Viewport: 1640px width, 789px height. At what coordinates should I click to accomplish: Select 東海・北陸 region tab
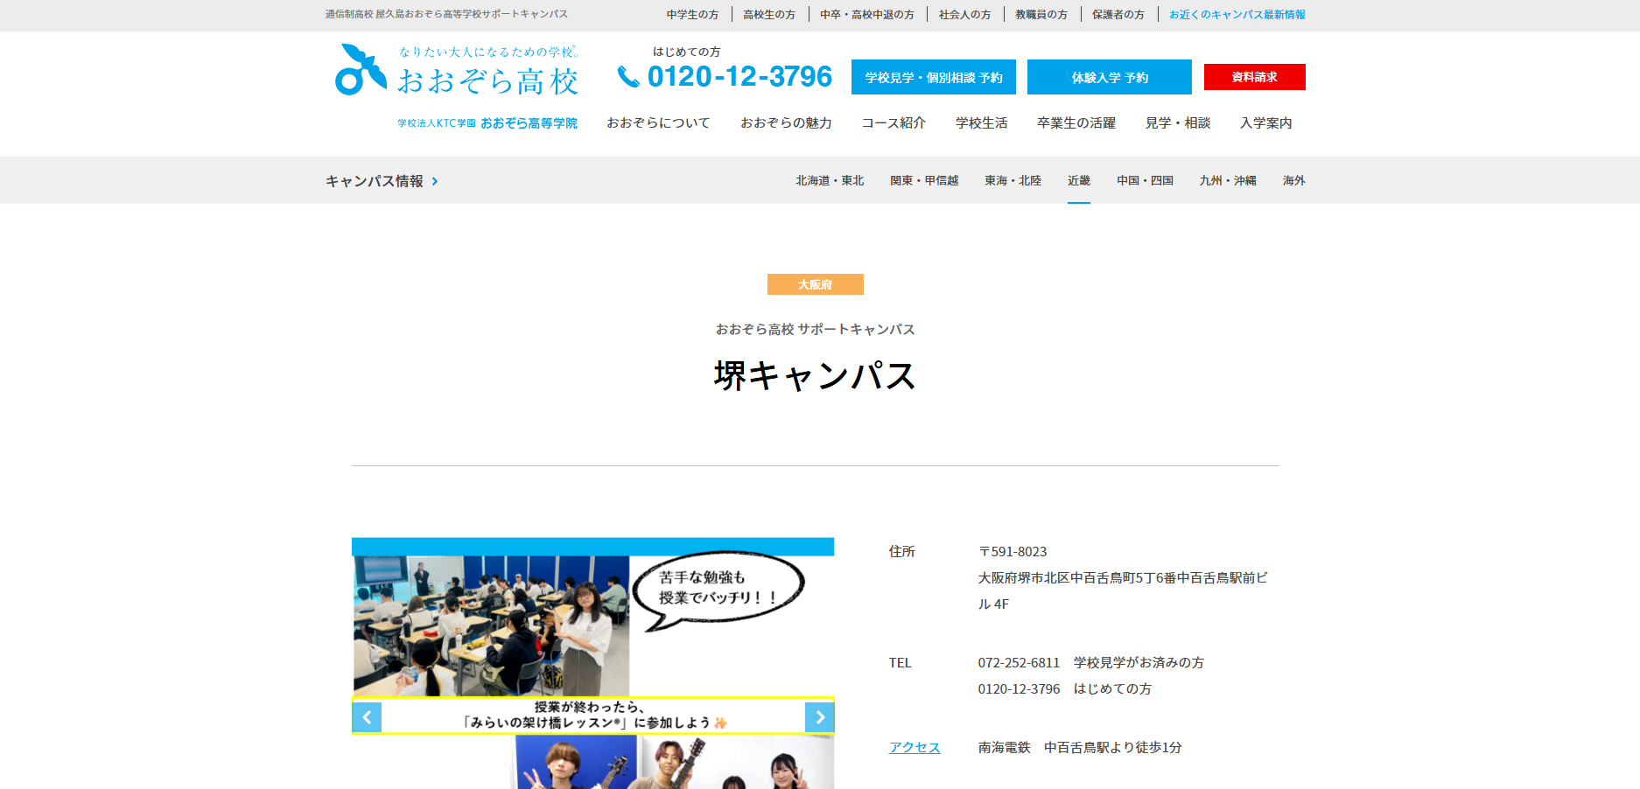(1013, 181)
